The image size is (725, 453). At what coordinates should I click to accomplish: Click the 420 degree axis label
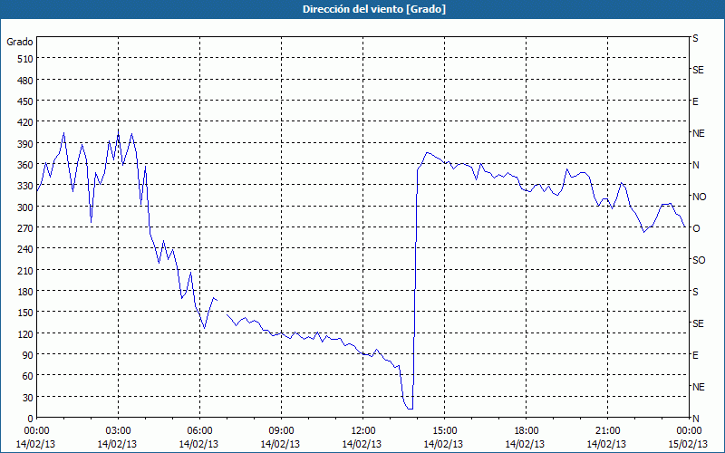click(25, 122)
